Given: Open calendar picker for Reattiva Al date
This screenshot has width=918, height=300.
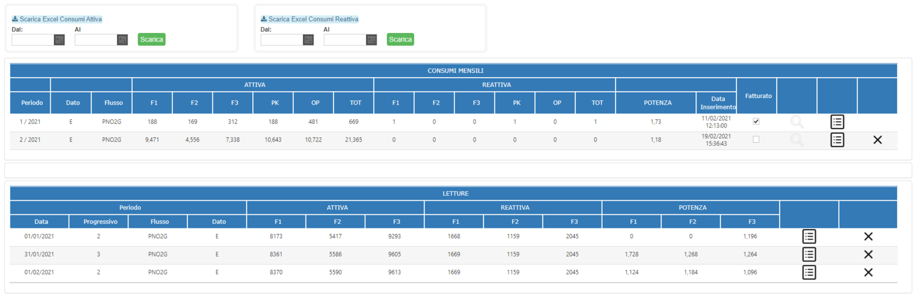Looking at the screenshot, I should point(371,40).
